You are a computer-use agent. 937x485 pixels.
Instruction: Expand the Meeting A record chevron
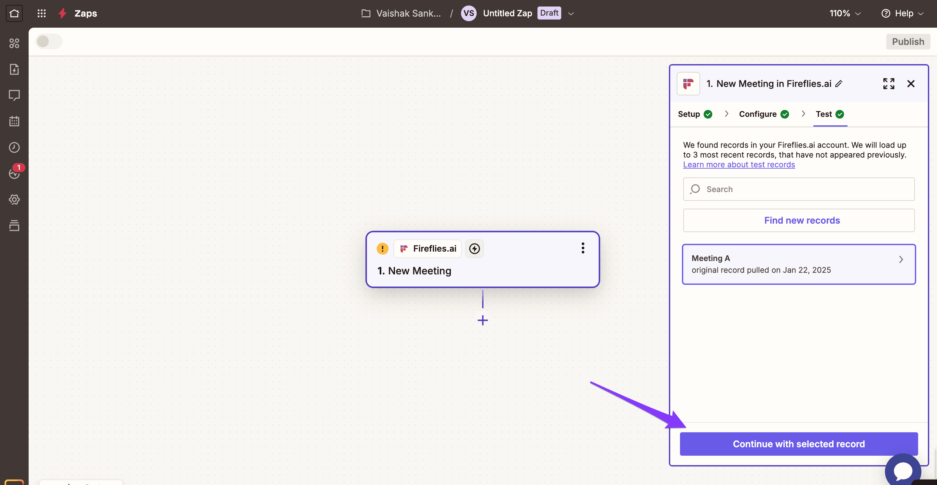901,259
